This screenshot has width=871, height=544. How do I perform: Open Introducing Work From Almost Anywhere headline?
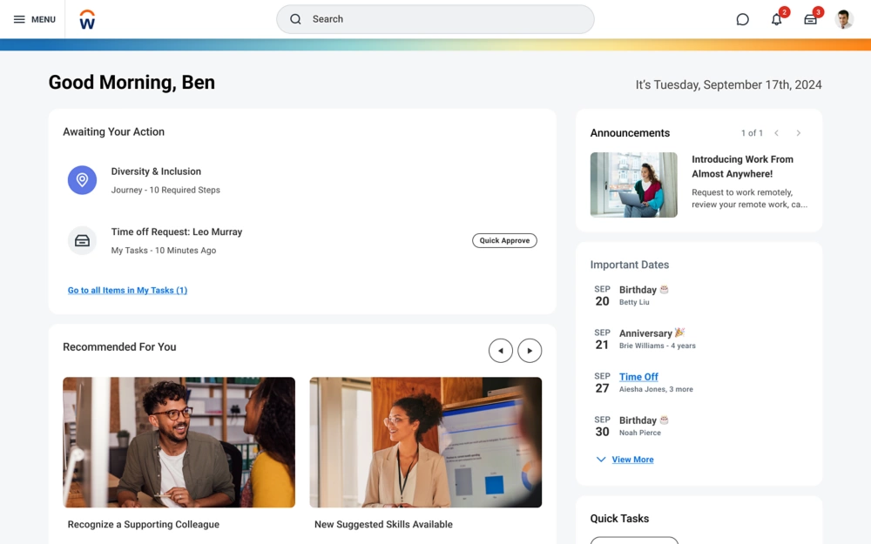pyautogui.click(x=742, y=166)
